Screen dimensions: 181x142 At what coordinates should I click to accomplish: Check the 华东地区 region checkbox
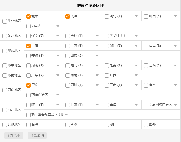tap(5, 51)
